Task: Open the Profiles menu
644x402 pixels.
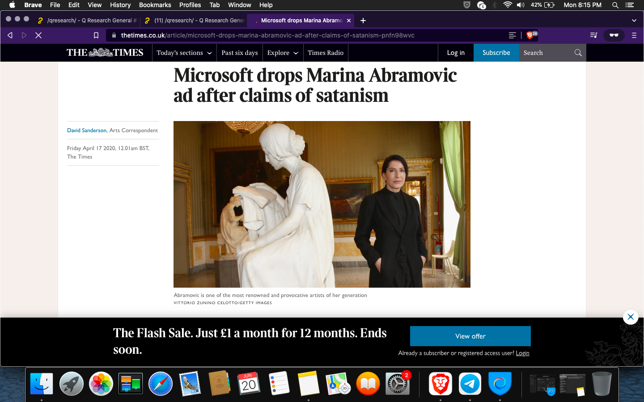Action: [x=190, y=5]
